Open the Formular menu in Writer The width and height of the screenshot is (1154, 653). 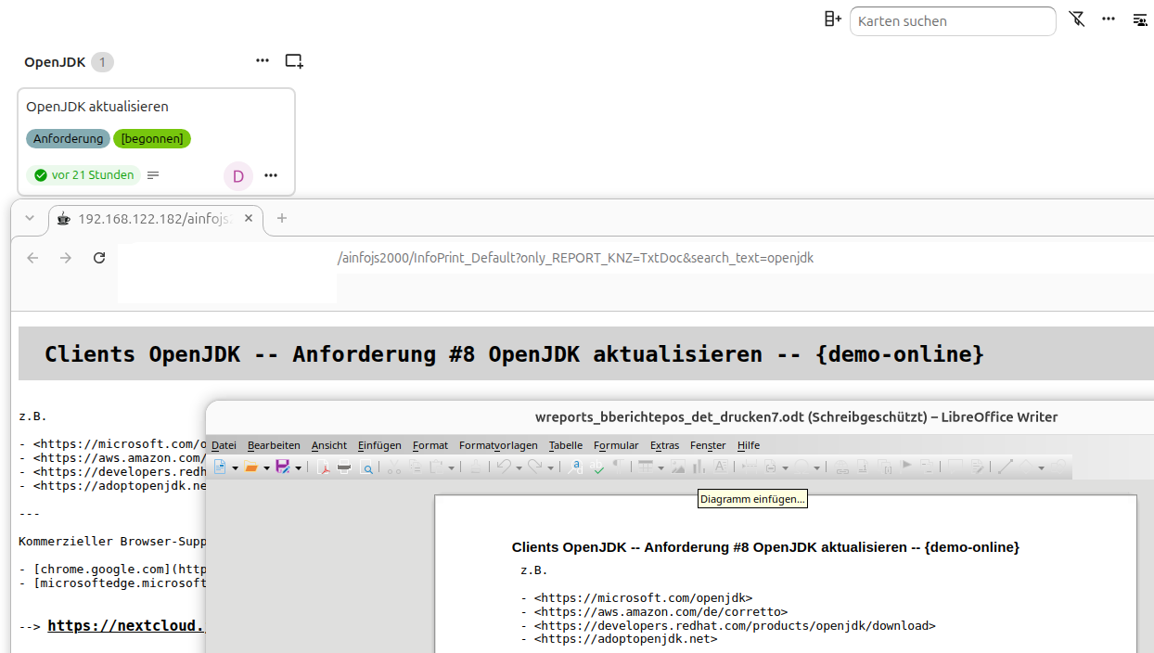(617, 445)
